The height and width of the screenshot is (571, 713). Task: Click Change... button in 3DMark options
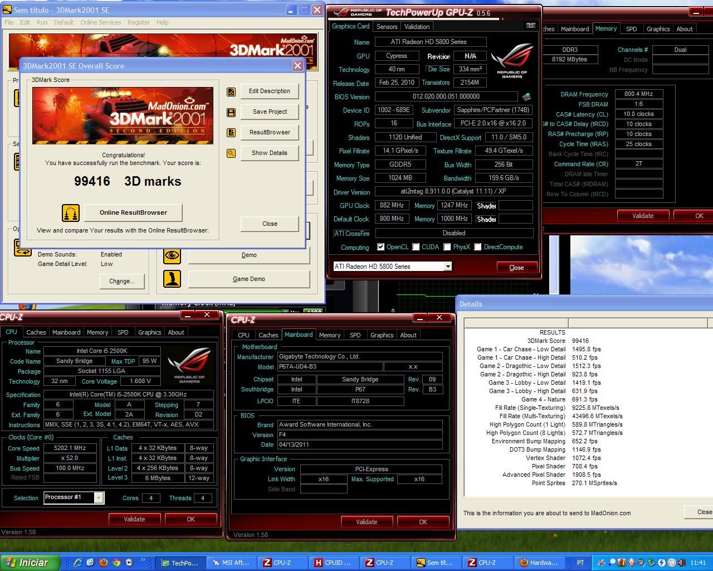click(122, 281)
